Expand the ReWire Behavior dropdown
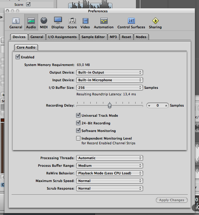The width and height of the screenshot is (199, 215). tap(109, 173)
